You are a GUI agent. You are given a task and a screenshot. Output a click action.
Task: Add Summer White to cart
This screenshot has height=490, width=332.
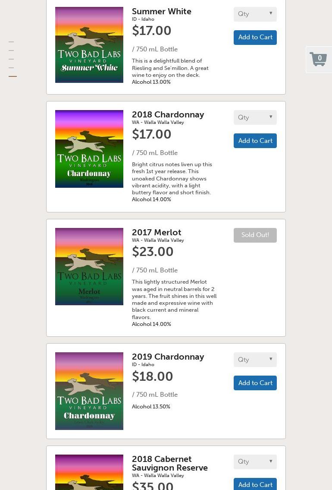(255, 38)
